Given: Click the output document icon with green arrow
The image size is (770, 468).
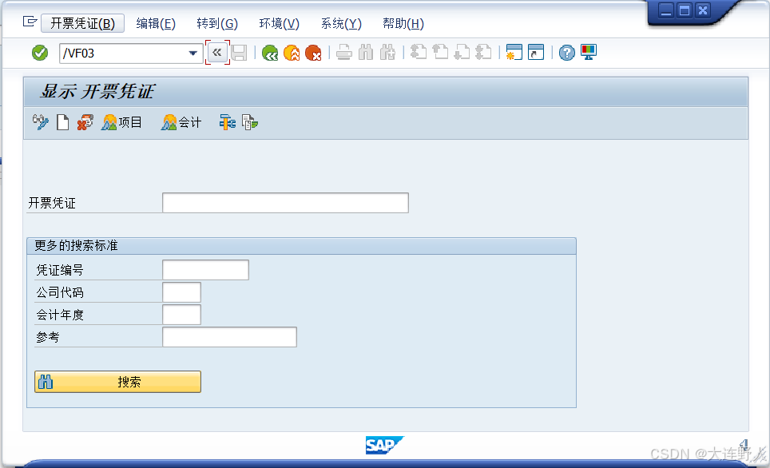Looking at the screenshot, I should click(x=250, y=122).
